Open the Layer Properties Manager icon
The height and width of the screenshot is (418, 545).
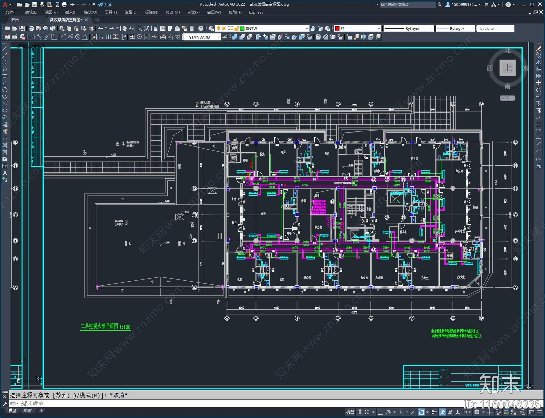212,28
